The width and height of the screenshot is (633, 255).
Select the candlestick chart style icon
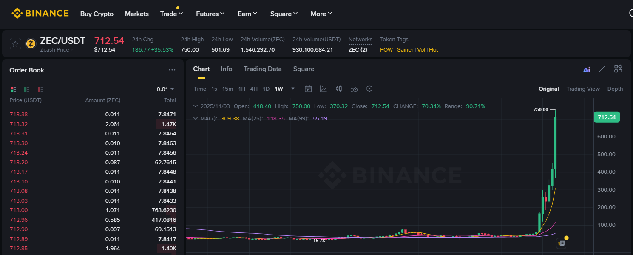click(338, 89)
